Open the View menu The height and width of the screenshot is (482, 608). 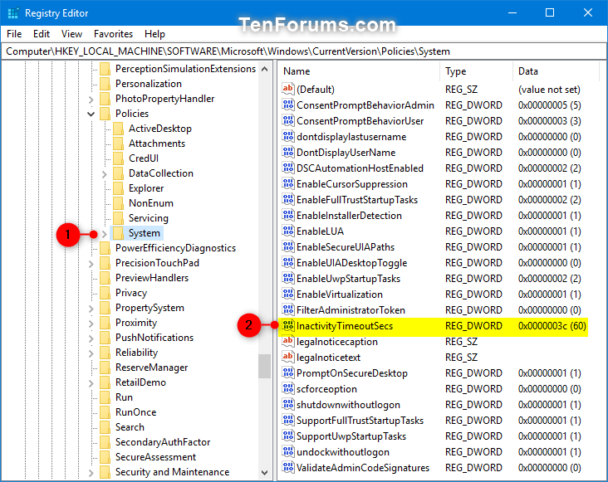(x=71, y=34)
